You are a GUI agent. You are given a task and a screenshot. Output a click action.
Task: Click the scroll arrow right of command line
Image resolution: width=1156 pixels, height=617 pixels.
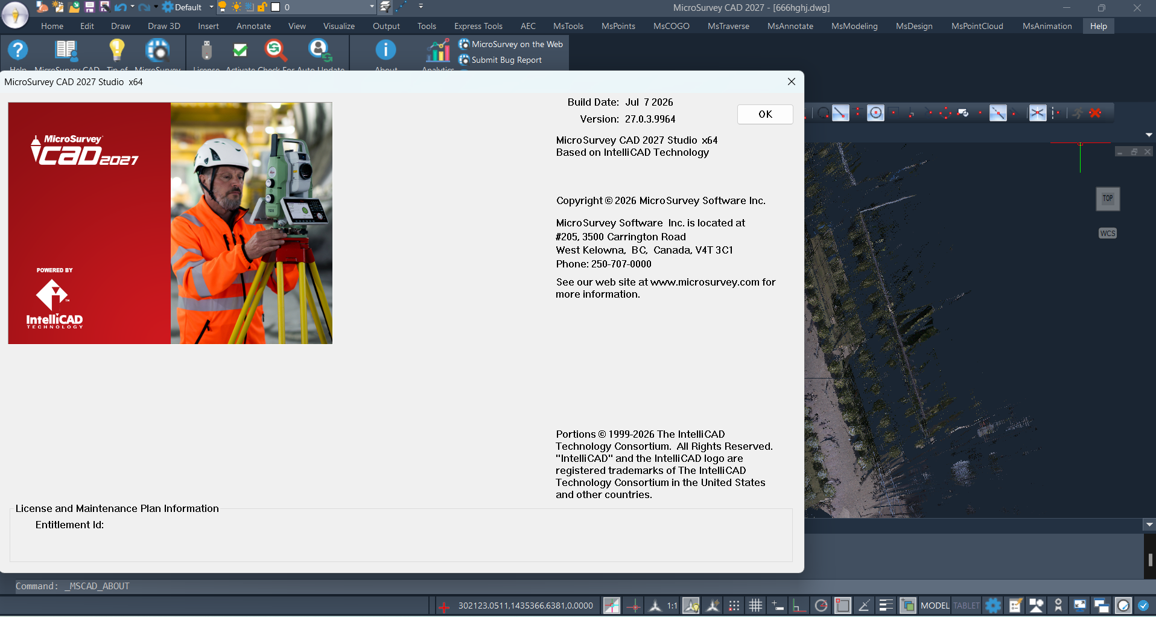tap(1149, 525)
